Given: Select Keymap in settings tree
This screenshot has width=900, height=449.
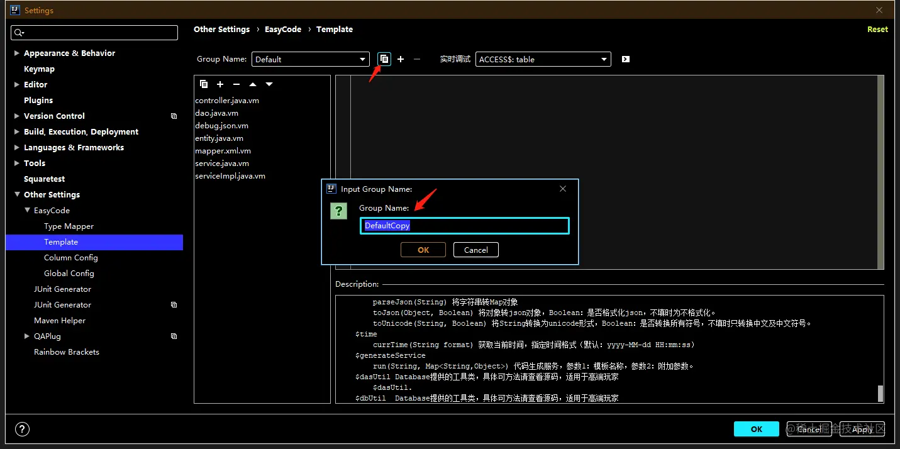Looking at the screenshot, I should click(x=39, y=69).
